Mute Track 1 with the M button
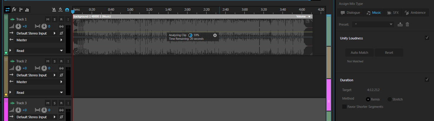Screen dimensions: 434x121 (48, 19)
